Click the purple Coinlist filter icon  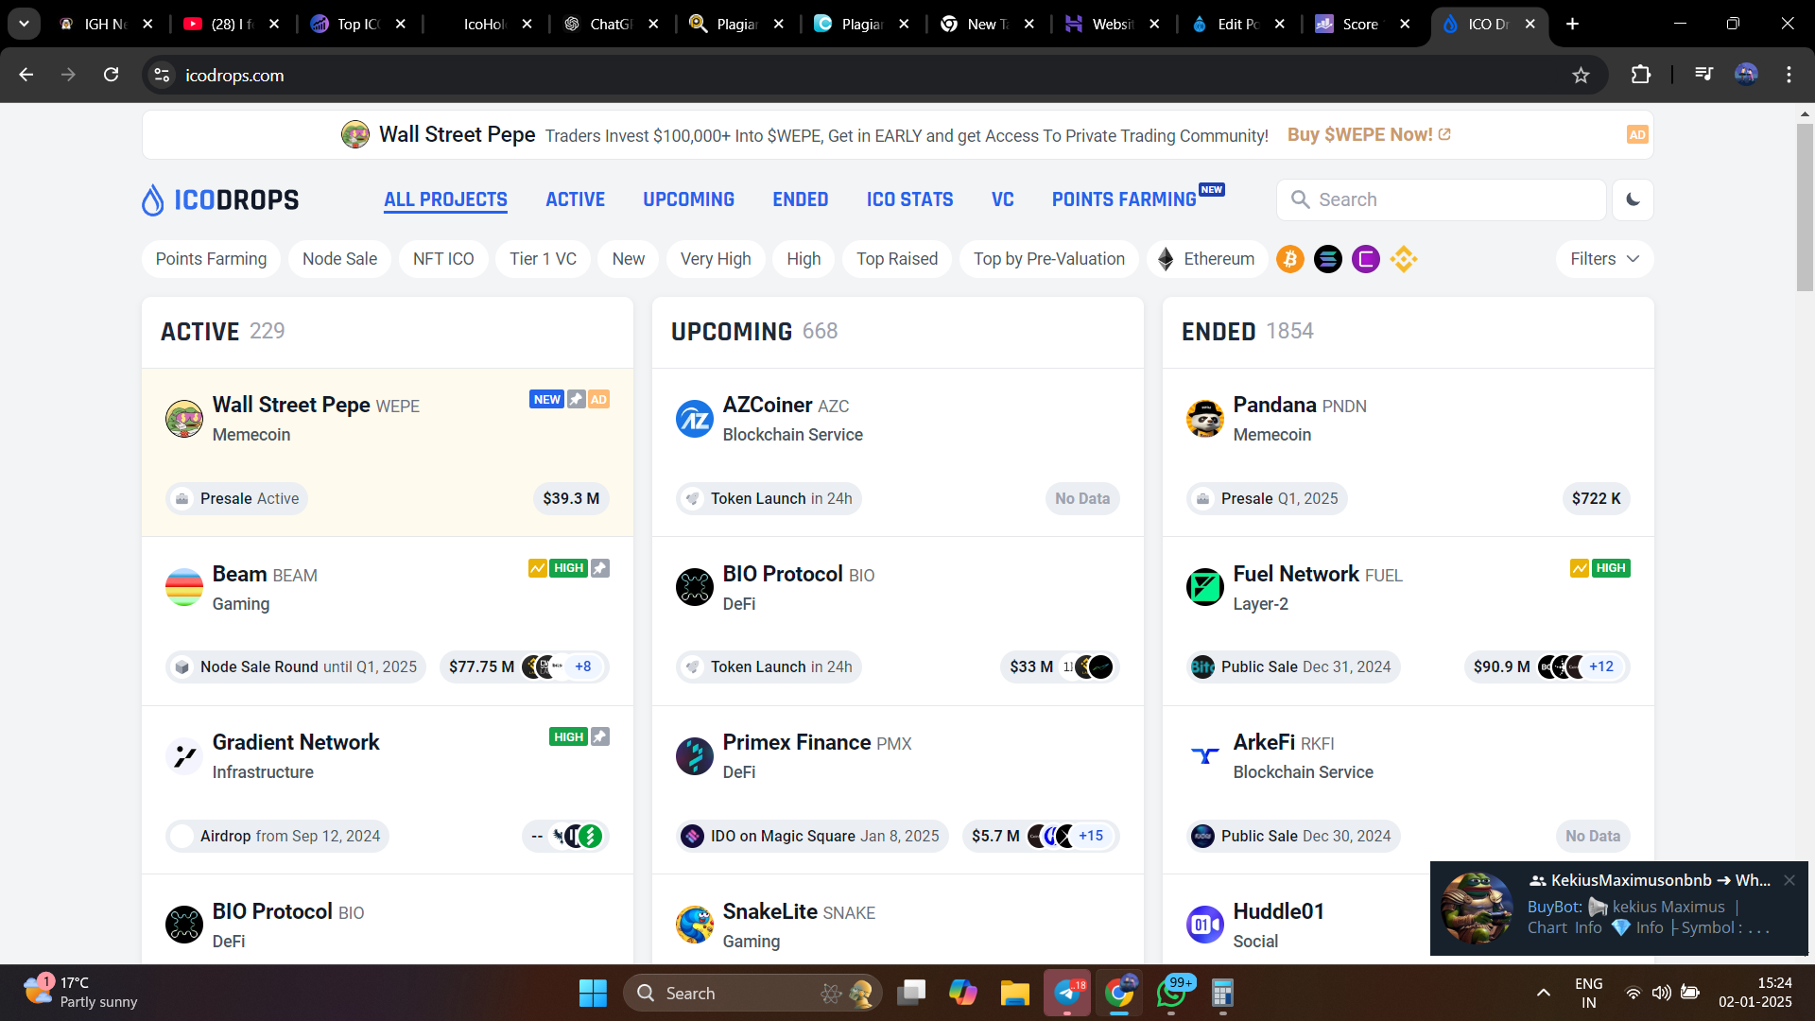tap(1365, 258)
